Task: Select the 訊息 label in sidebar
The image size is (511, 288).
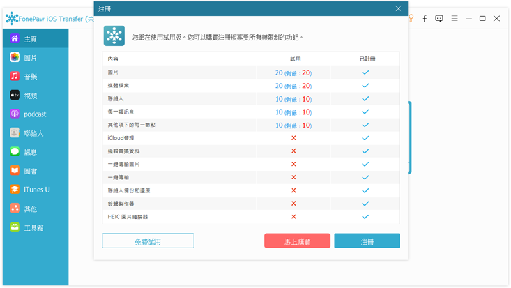Action: point(31,153)
